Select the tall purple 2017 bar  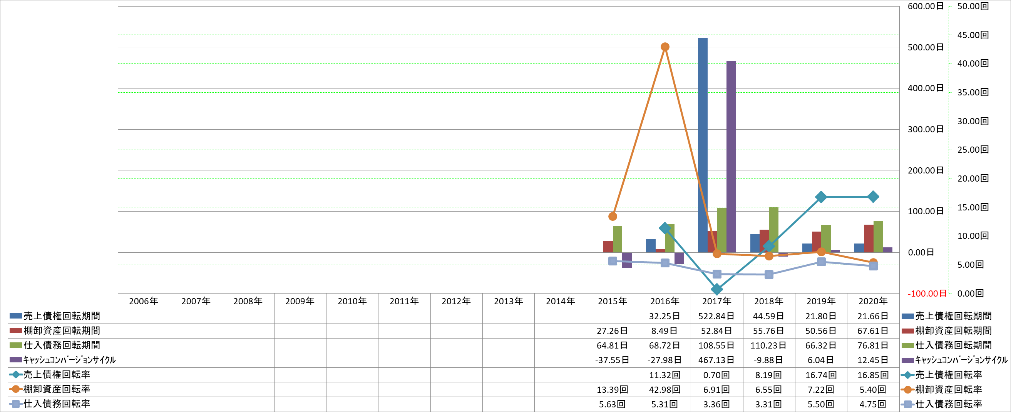[731, 157]
